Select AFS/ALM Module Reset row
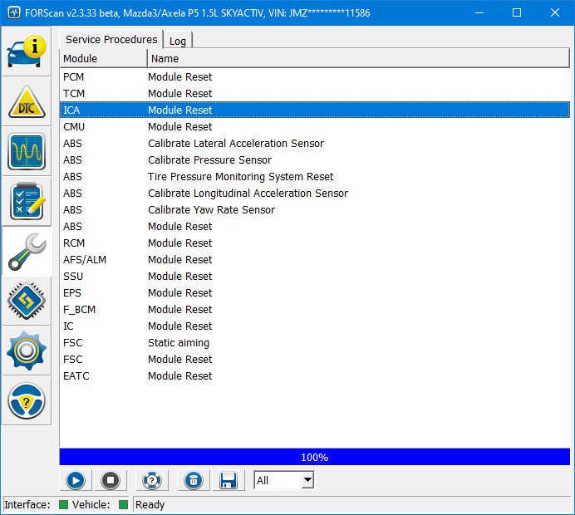The width and height of the screenshot is (575, 515). point(315,259)
